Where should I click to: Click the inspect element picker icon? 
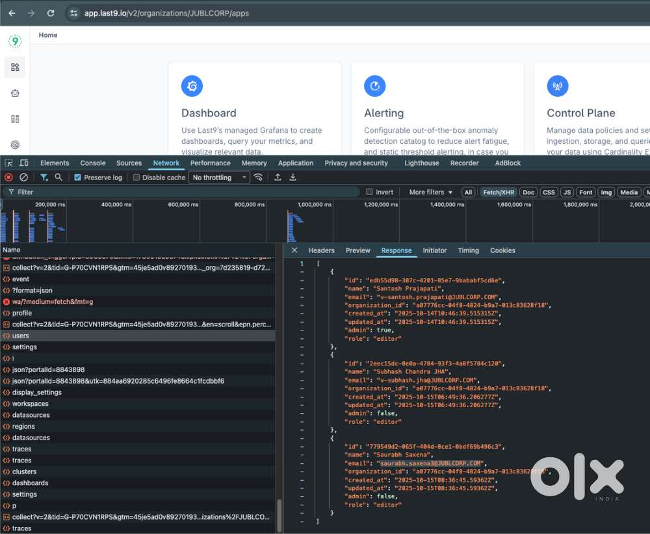9,163
